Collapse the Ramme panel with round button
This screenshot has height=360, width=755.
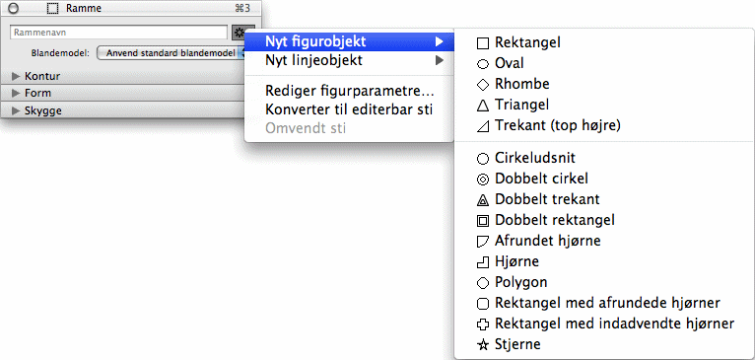(x=14, y=8)
